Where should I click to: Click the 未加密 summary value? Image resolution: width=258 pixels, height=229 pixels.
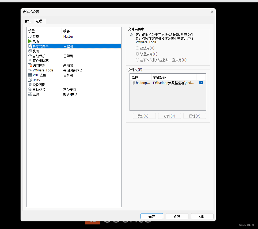68,66
